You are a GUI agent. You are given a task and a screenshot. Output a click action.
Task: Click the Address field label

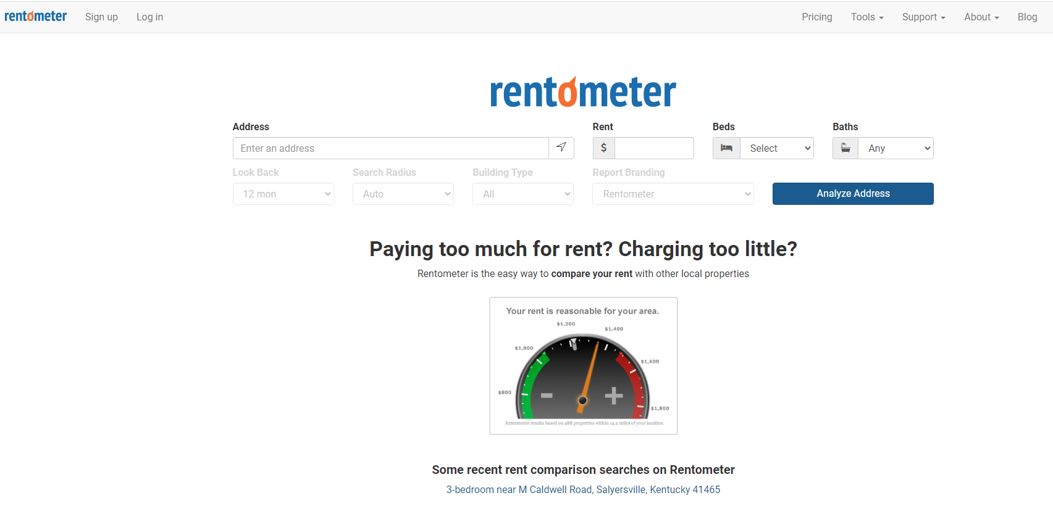(x=251, y=126)
